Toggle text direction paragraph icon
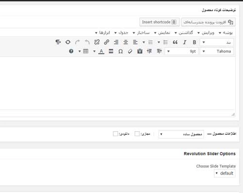The width and height of the screenshot is (243, 193). pos(58,42)
